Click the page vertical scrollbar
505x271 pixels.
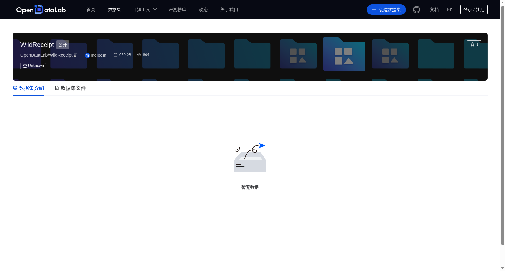pos(502,126)
